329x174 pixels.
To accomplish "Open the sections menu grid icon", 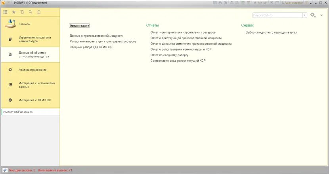I will [x=6, y=12].
